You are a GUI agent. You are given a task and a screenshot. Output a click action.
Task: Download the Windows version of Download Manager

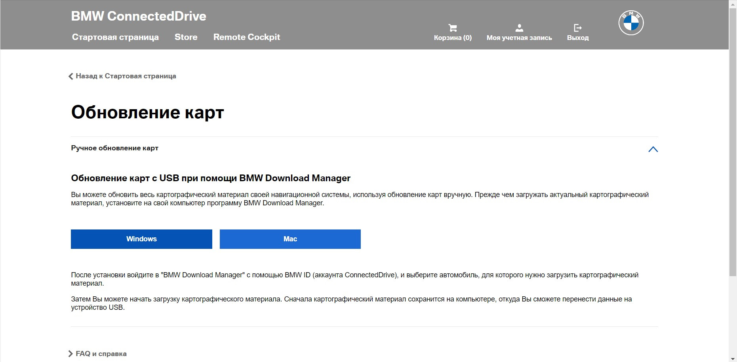141,239
